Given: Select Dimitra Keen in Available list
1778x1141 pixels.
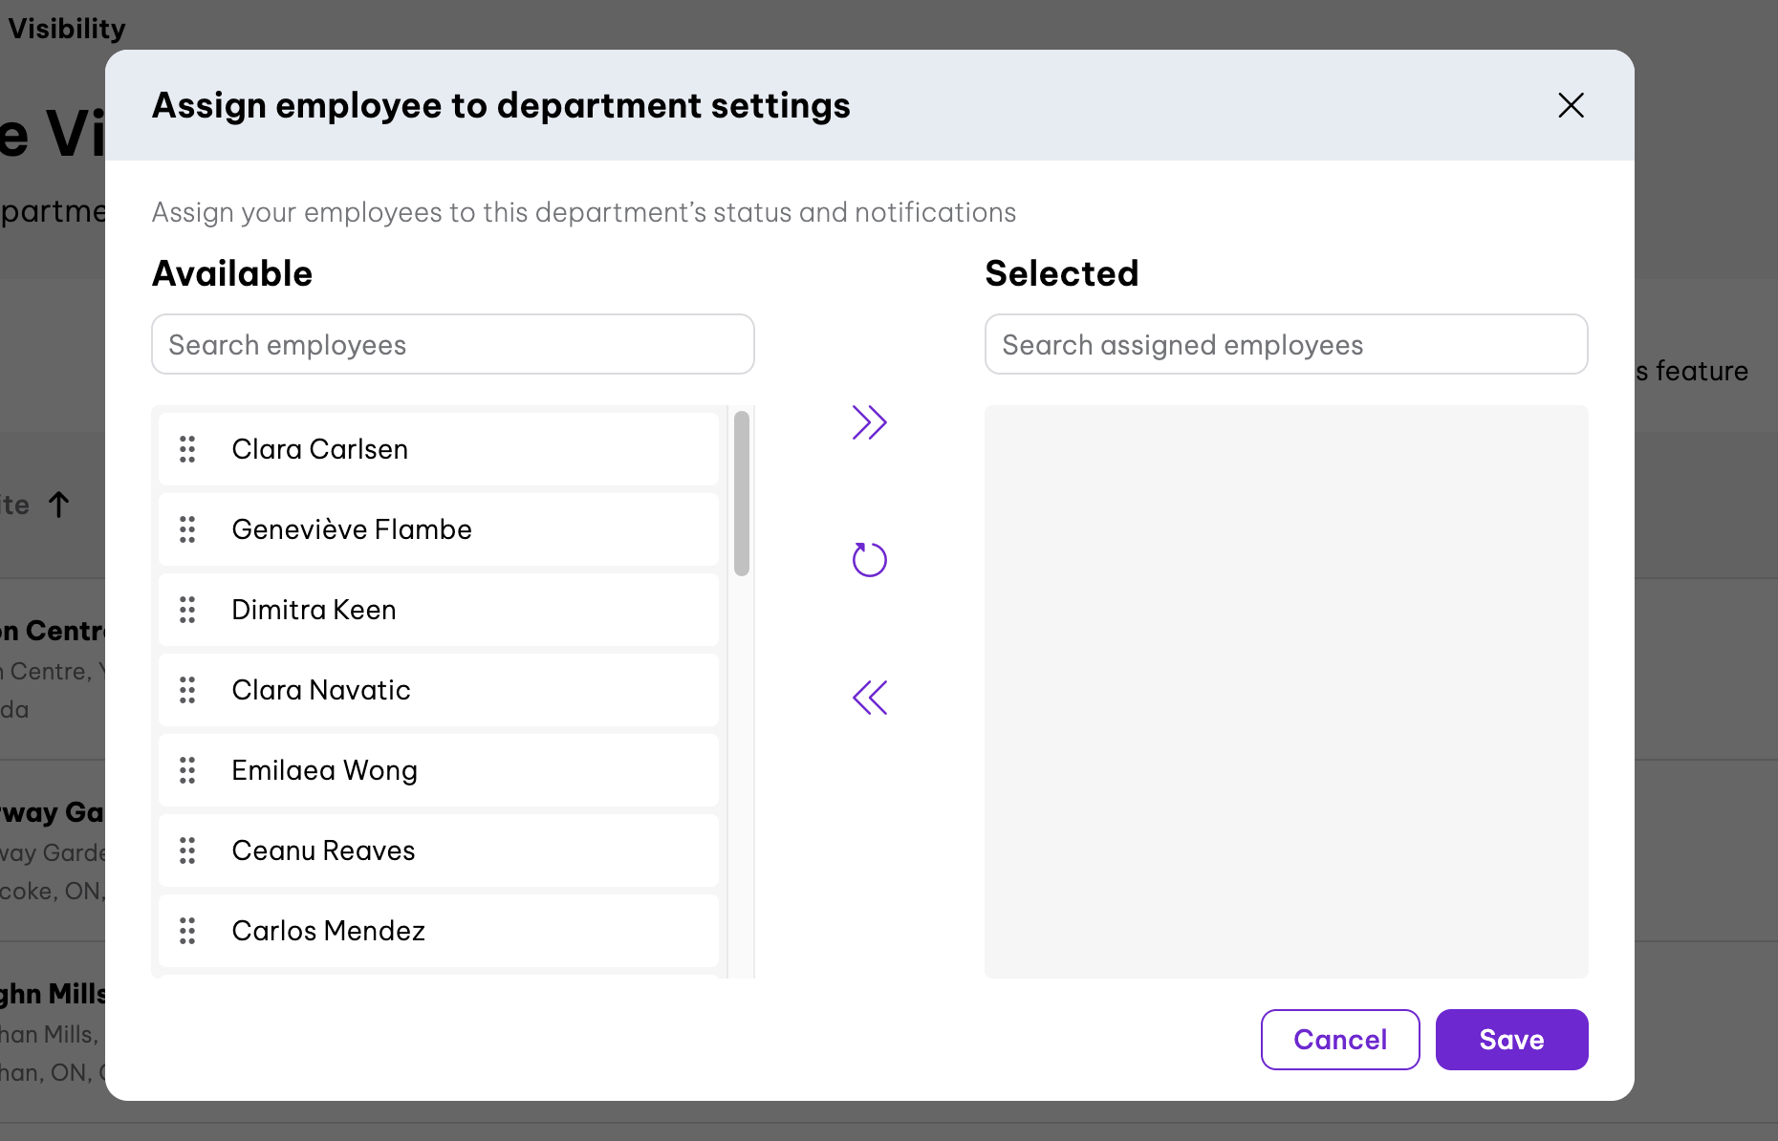Looking at the screenshot, I should 439,610.
